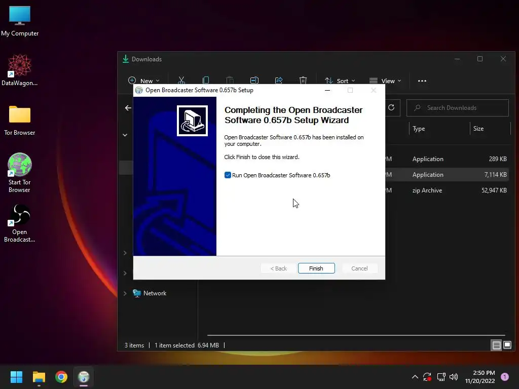The width and height of the screenshot is (519, 389).
Task: Click the Search Downloads field
Action: click(458, 108)
